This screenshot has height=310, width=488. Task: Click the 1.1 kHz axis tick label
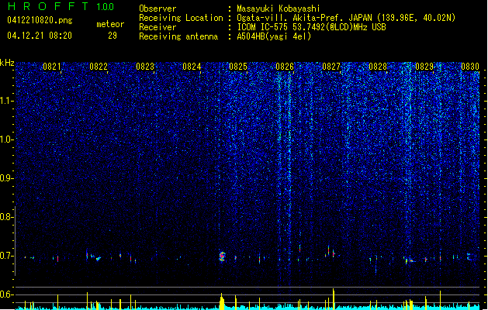[7, 101]
